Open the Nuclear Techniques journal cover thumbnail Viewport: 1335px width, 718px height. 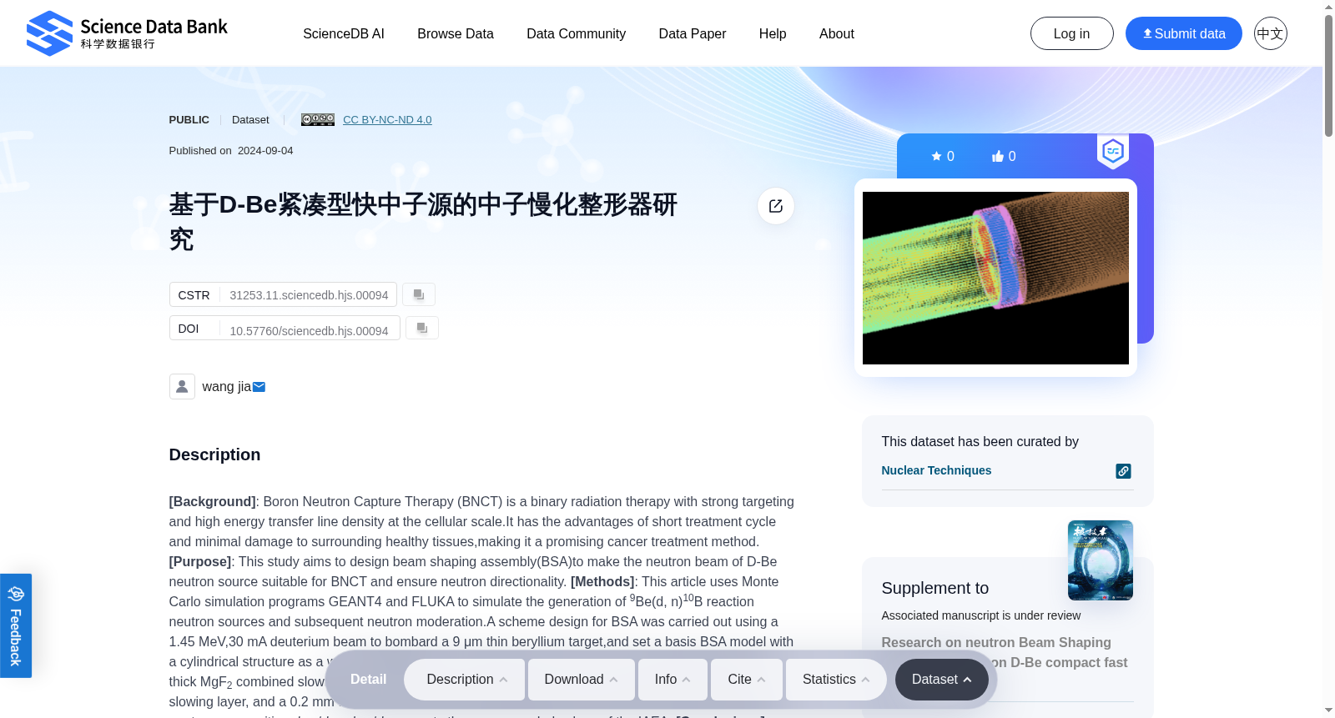(x=1101, y=560)
